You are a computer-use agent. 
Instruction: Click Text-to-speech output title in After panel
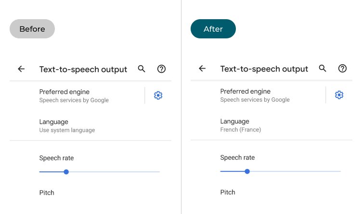pos(264,69)
